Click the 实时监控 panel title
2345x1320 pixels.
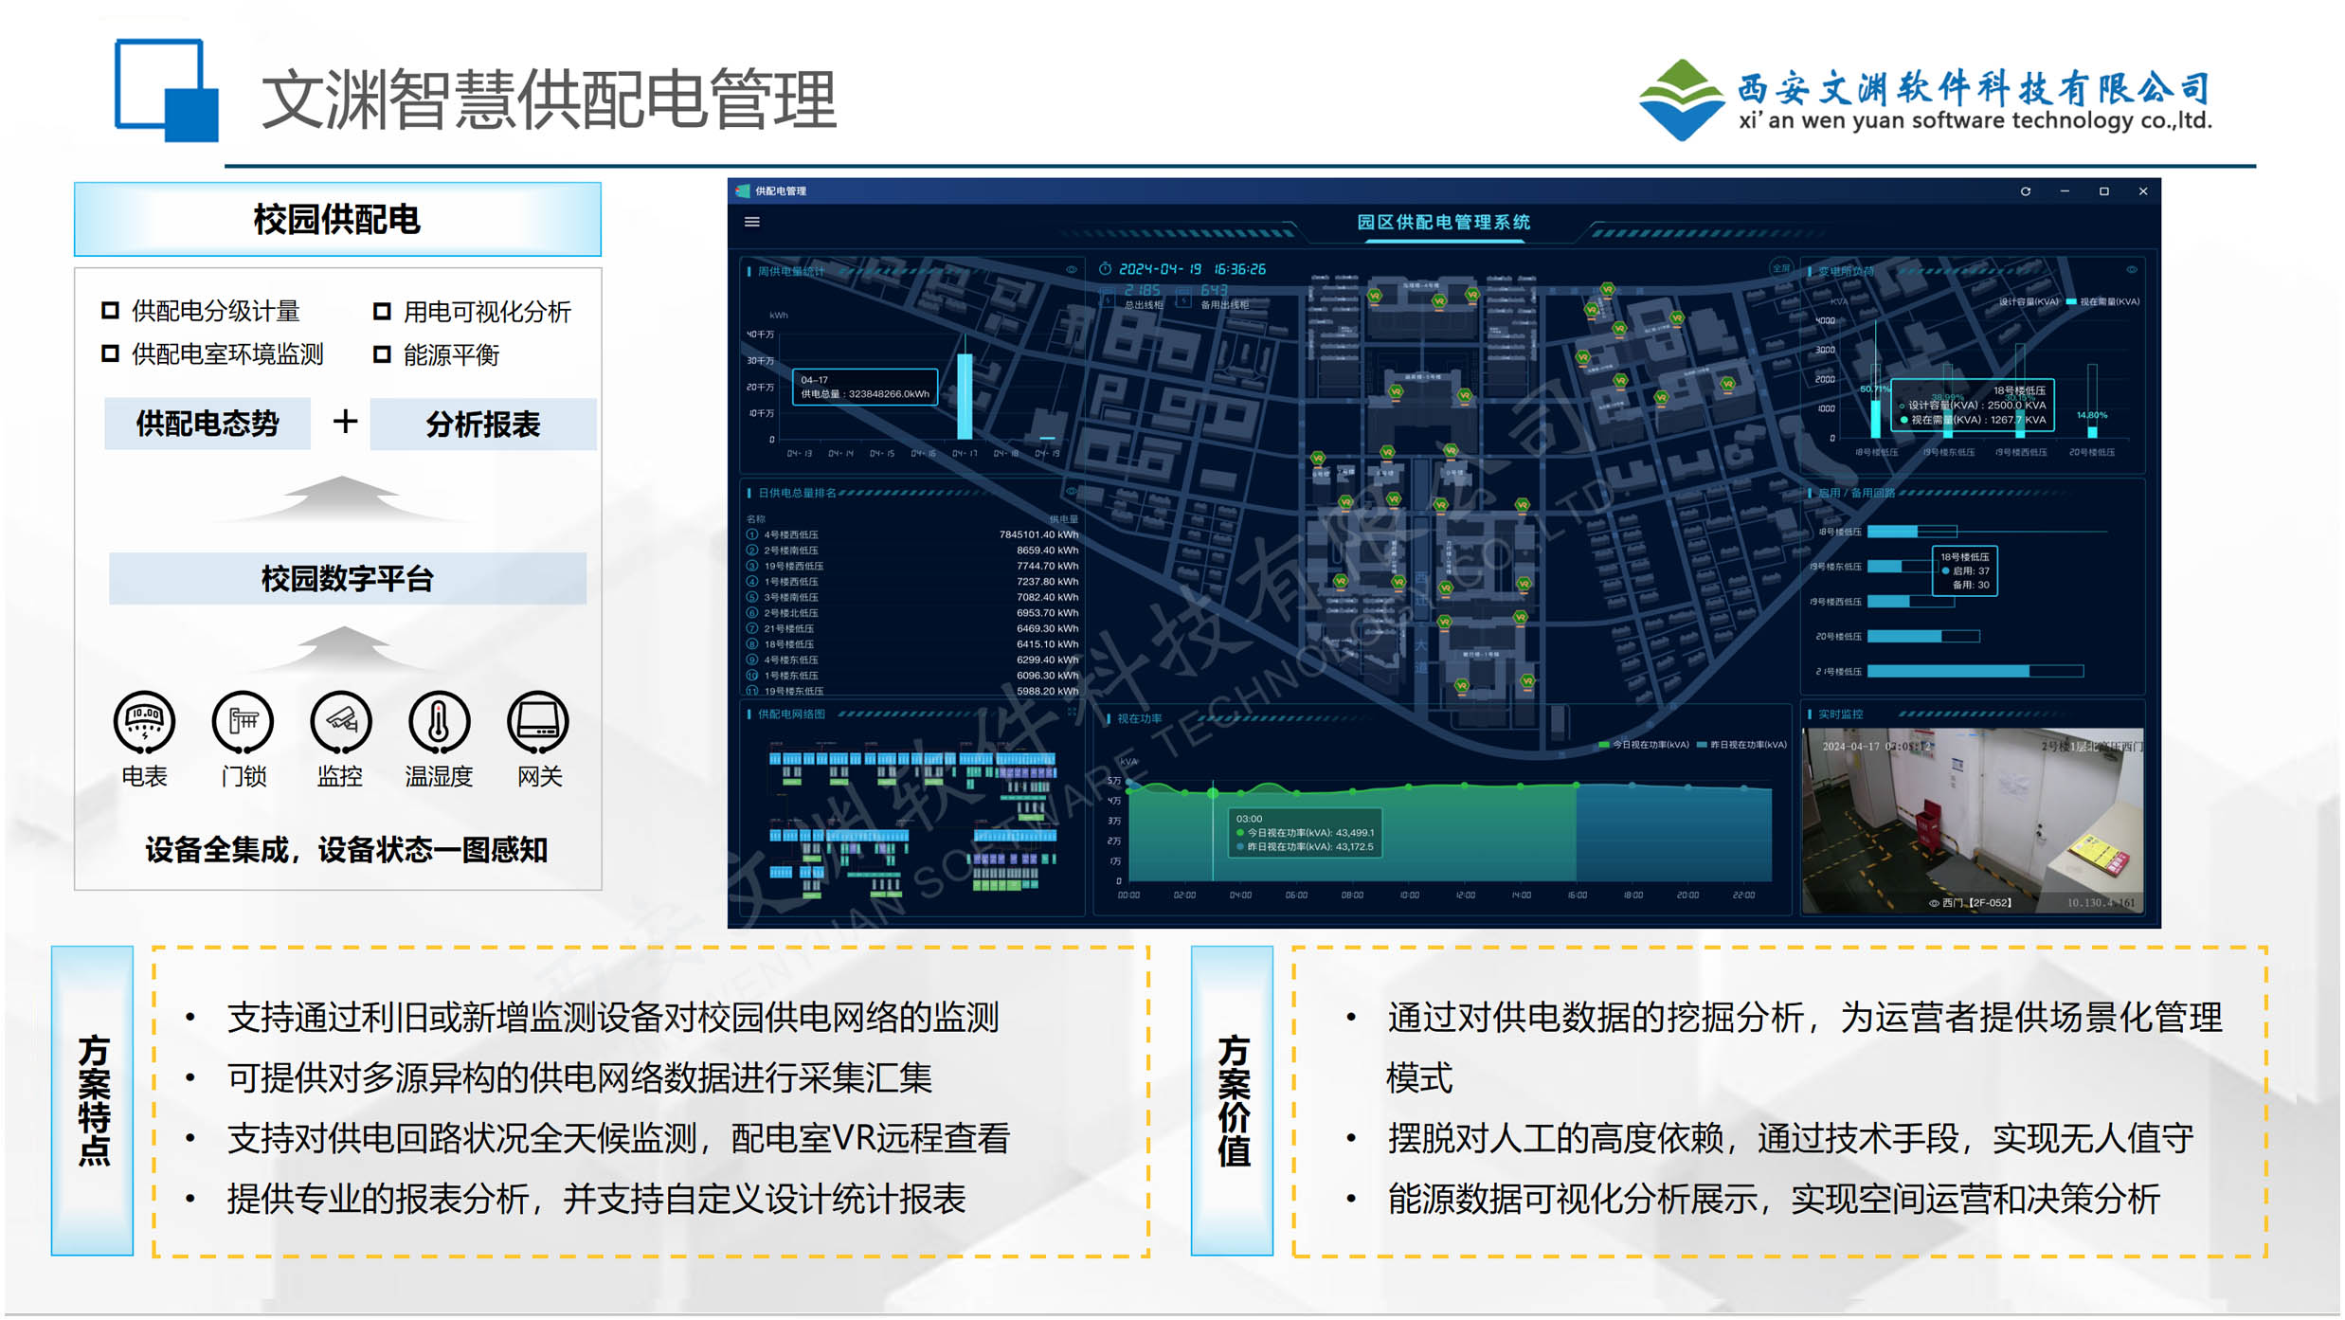point(1840,714)
